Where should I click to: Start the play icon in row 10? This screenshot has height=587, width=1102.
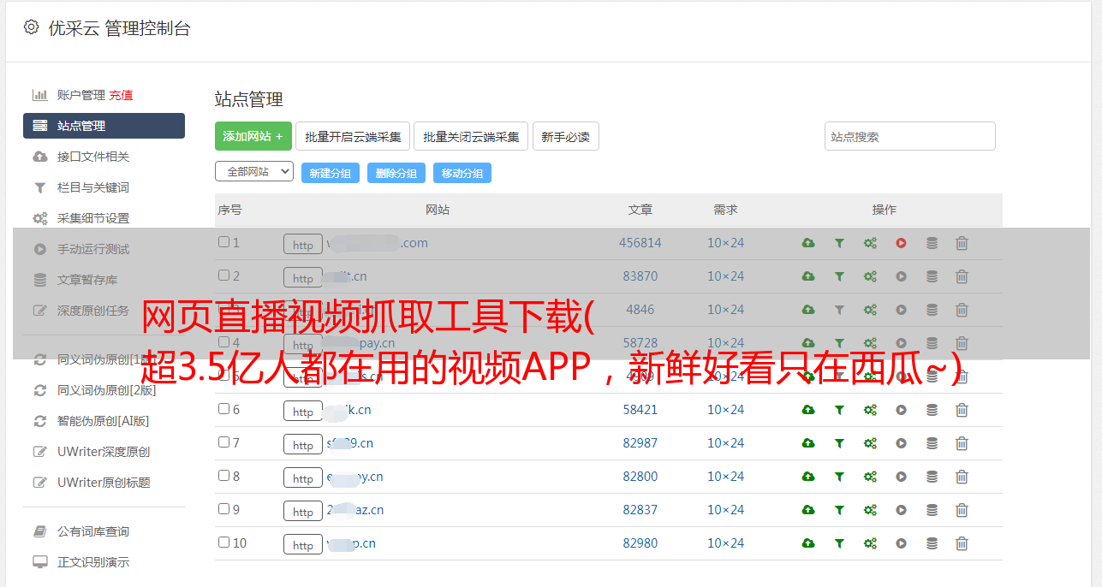click(901, 543)
